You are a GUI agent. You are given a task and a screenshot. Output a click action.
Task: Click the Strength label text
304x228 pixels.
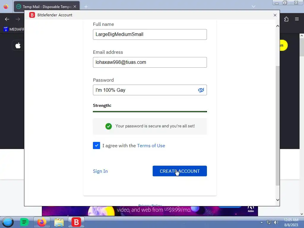102,105
